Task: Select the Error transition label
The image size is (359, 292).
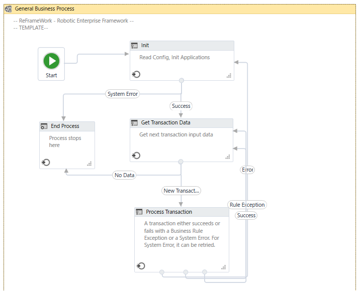Action: [x=247, y=170]
